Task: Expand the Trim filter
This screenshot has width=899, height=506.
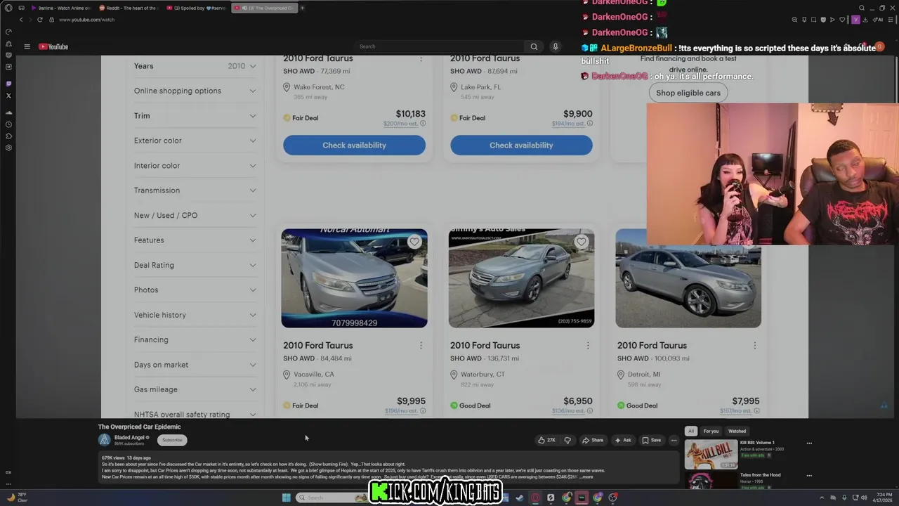Action: click(195, 116)
